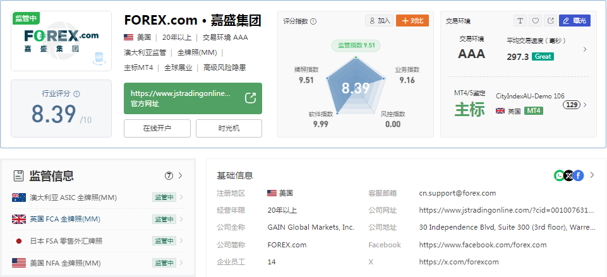Viewport: 607px width, 277px height.
Task: Click the orange 对比 compare button
Action: (x=412, y=21)
